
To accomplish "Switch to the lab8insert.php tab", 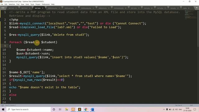I will tap(69, 8).
